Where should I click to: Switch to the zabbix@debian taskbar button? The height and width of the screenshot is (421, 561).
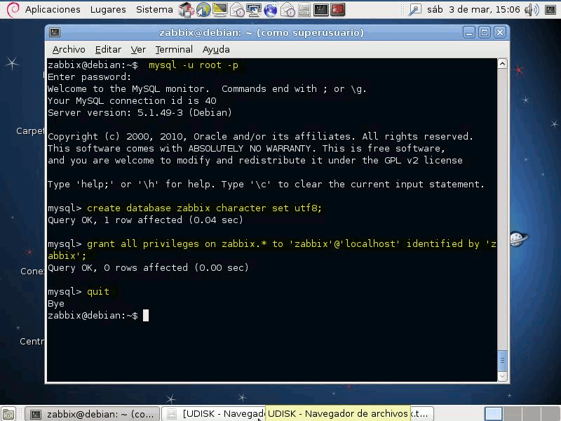pos(92,414)
